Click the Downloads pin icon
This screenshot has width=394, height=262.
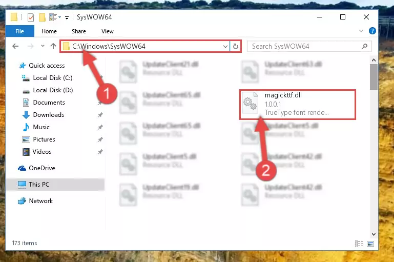point(100,115)
